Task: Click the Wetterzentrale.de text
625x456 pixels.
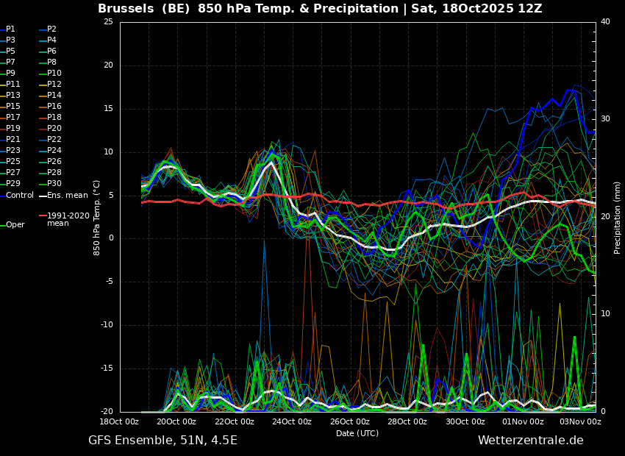Action: [531, 441]
